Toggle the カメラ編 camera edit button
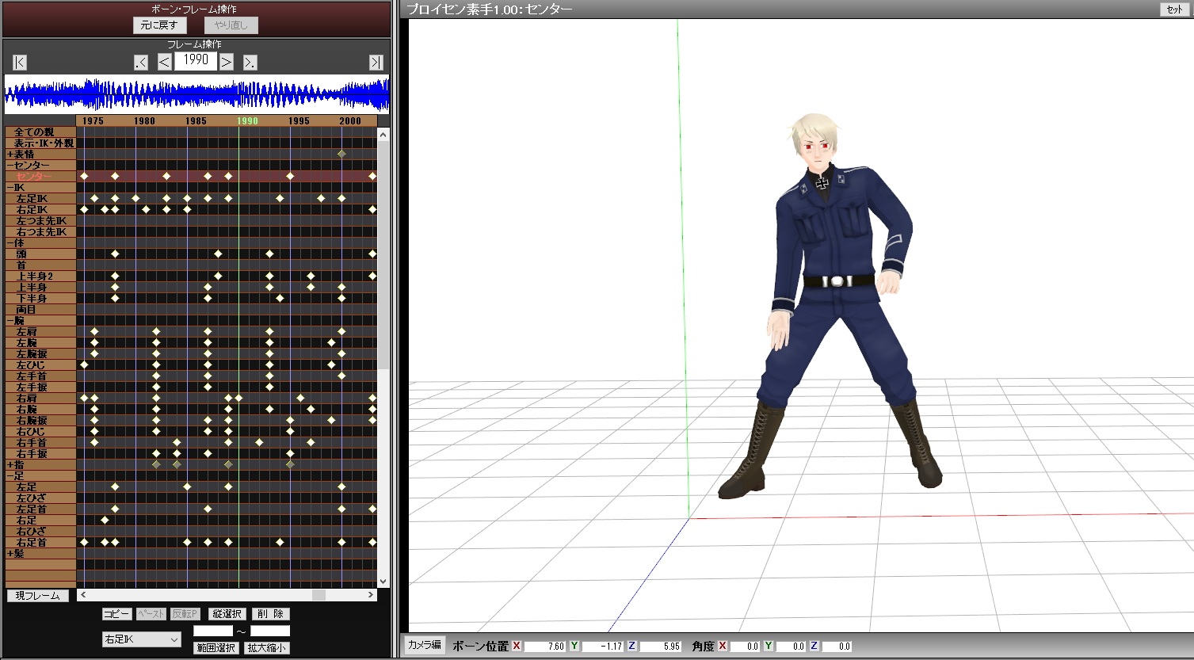Image resolution: width=1194 pixels, height=660 pixels. pyautogui.click(x=425, y=645)
